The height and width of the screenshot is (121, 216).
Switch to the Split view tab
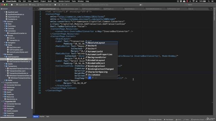point(48,117)
